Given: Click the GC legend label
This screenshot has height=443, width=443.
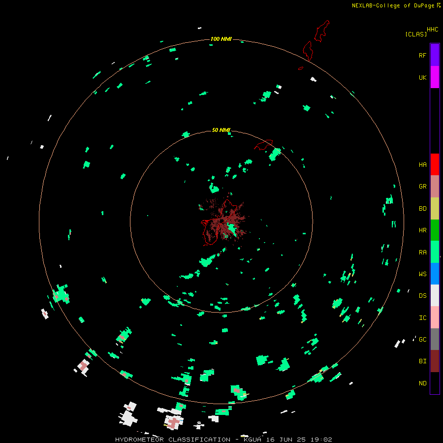Looking at the screenshot, I should (x=422, y=340).
